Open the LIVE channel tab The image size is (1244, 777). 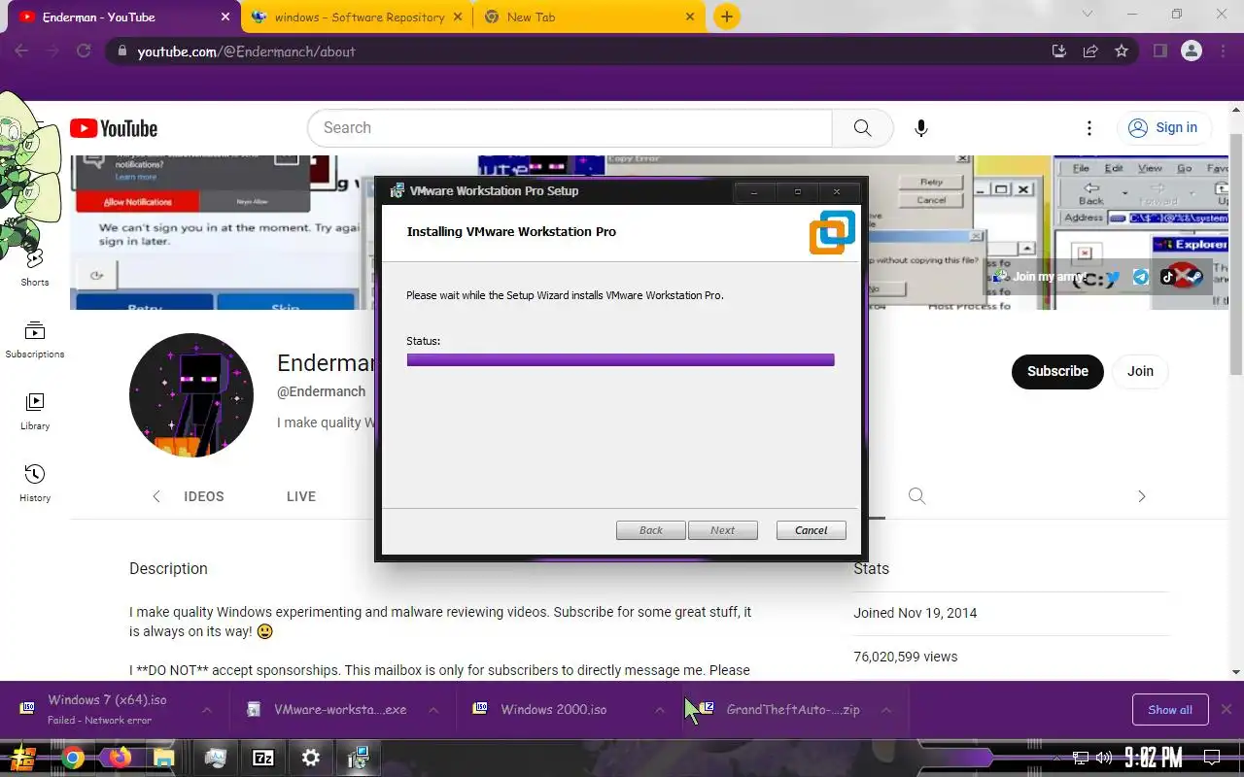(x=301, y=496)
